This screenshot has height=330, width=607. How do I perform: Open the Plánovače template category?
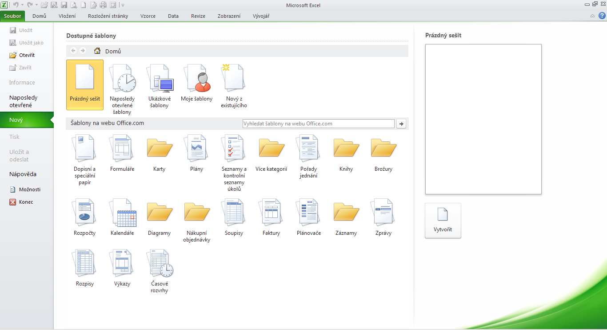(309, 217)
